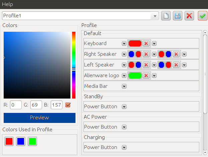Open the middle dropdown in Left Speaker row
208x157 pixels.
[x=154, y=65]
